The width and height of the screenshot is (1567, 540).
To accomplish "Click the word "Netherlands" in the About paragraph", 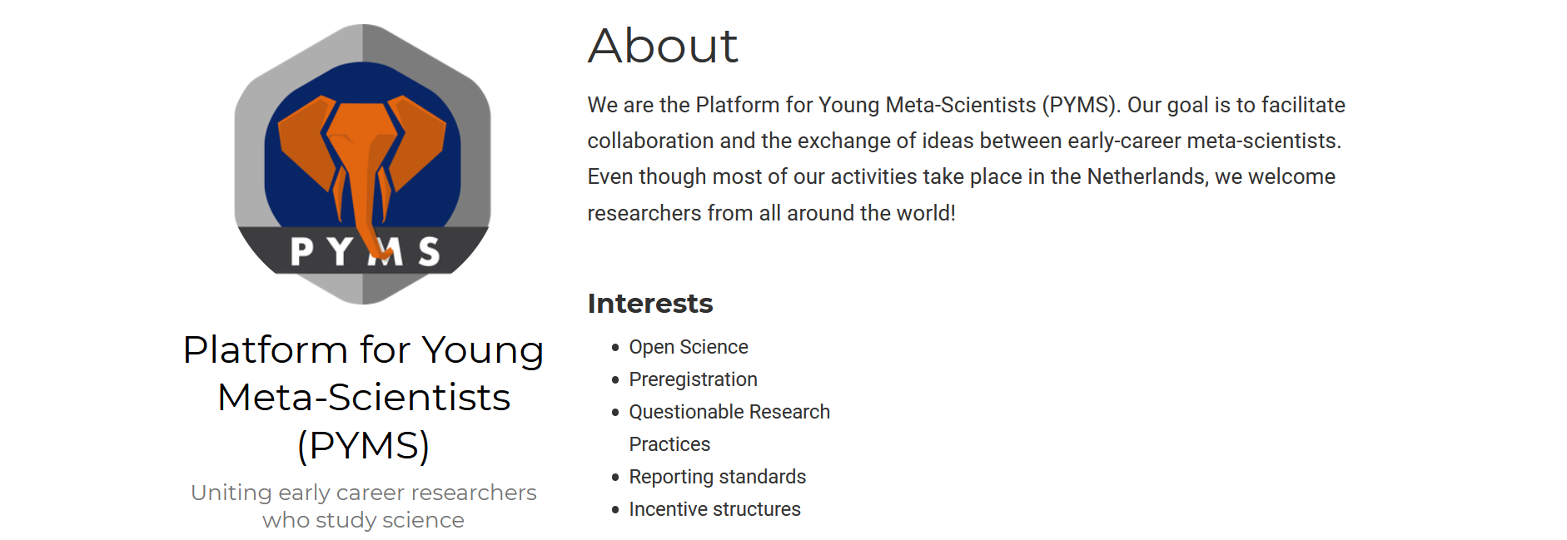I will (x=1147, y=176).
